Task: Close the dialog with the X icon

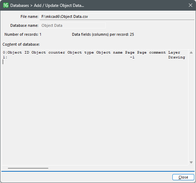Action: click(x=191, y=5)
